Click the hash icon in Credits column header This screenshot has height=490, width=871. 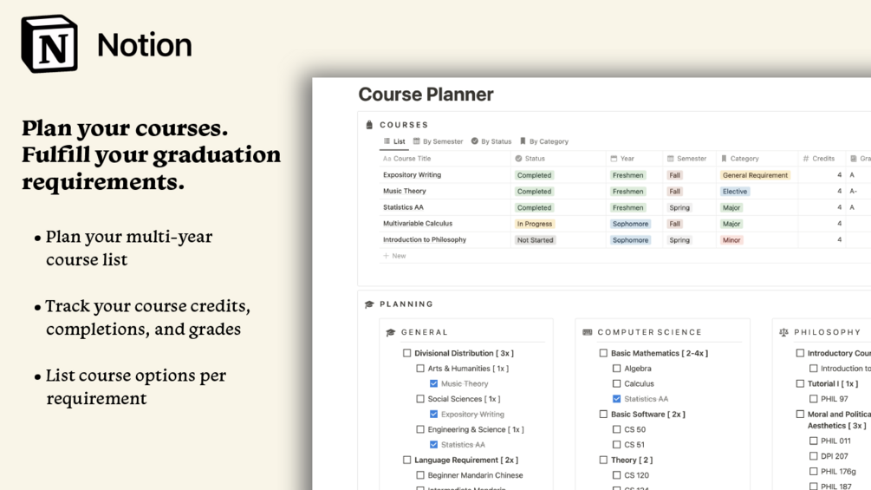[806, 159]
